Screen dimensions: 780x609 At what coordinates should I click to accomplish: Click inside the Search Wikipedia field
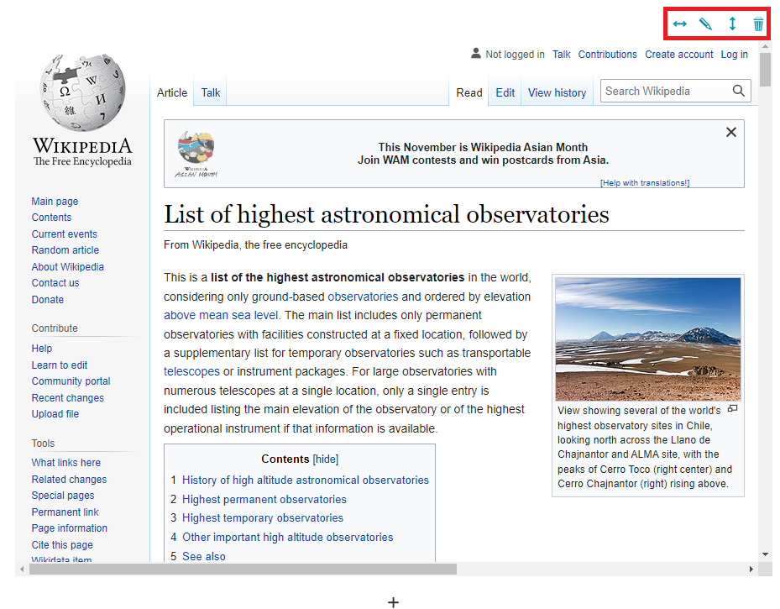(x=663, y=91)
